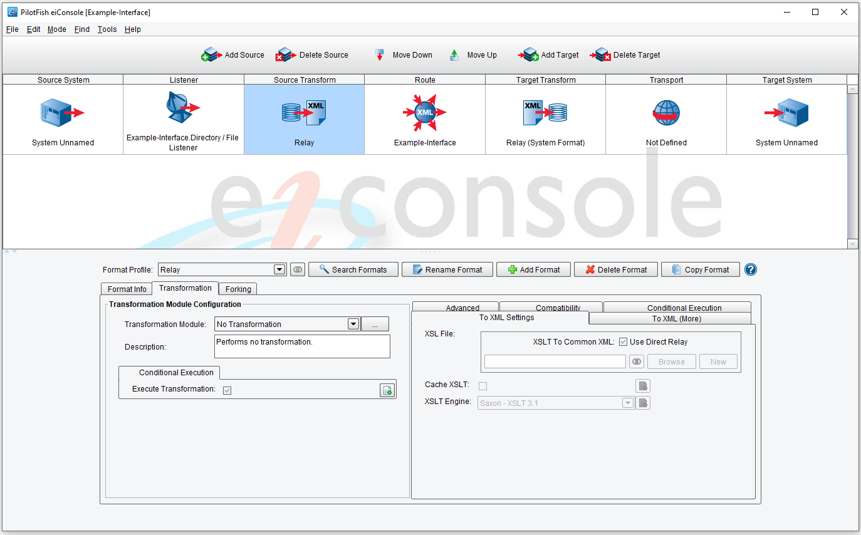Viewport: 861px width, 535px height.
Task: Open the File menu
Action: (x=12, y=29)
